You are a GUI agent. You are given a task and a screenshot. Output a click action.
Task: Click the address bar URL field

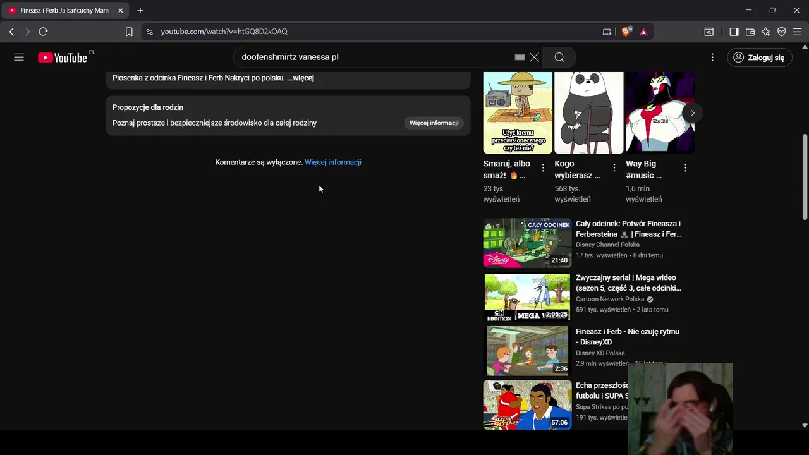click(376, 32)
